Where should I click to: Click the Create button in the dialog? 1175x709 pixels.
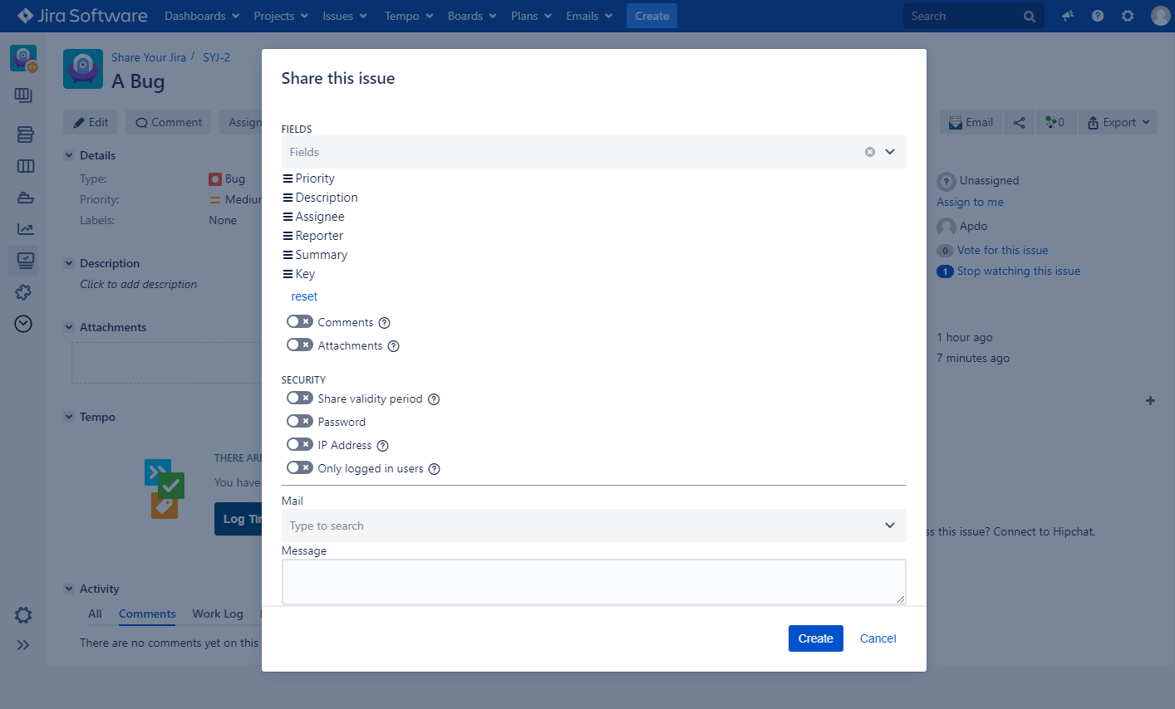pos(815,638)
